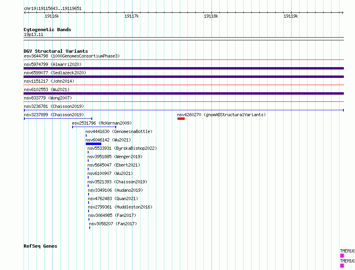This screenshot has height=270, width=355.
Task: Open the nsv3058207 Fan2017 variant label
Action: pyautogui.click(x=113, y=224)
